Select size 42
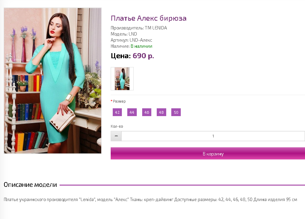This screenshot has height=219, width=305. (x=117, y=112)
